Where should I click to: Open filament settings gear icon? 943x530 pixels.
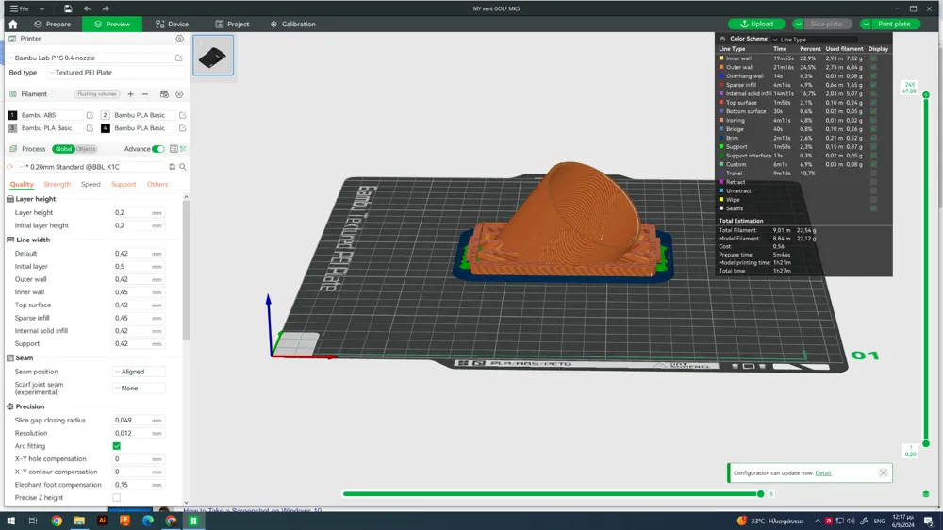click(x=179, y=94)
